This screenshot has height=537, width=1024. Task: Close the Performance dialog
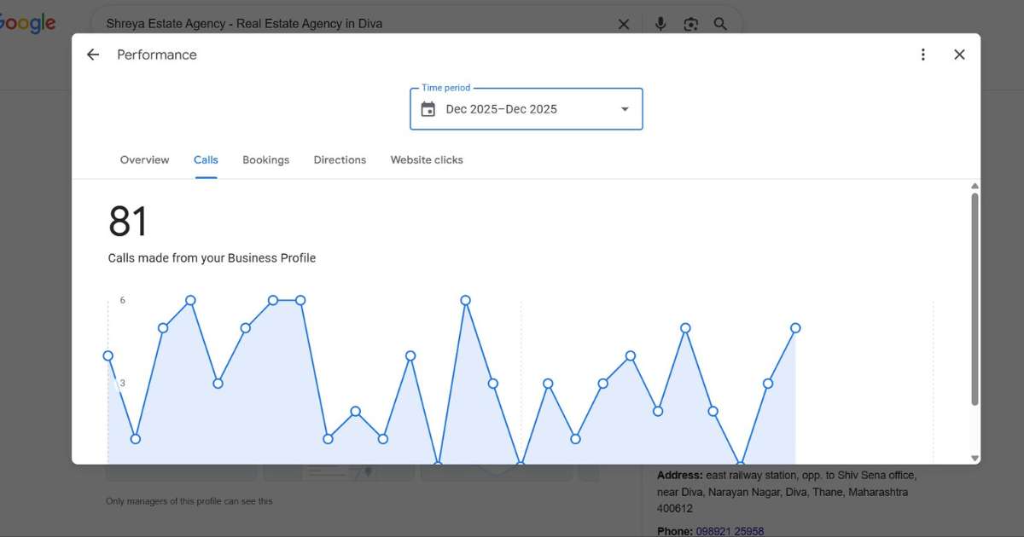point(959,54)
